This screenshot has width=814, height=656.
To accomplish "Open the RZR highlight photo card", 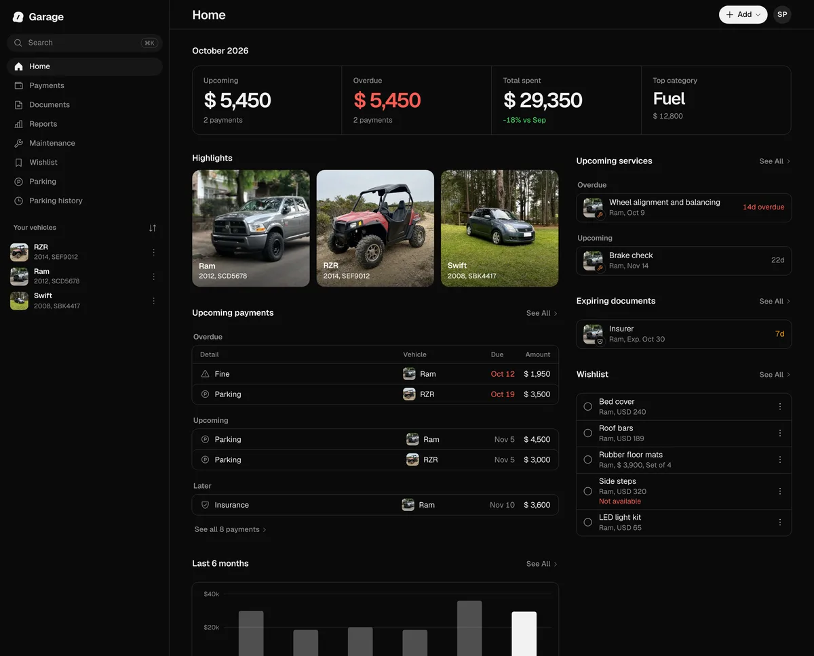I will tap(375, 228).
